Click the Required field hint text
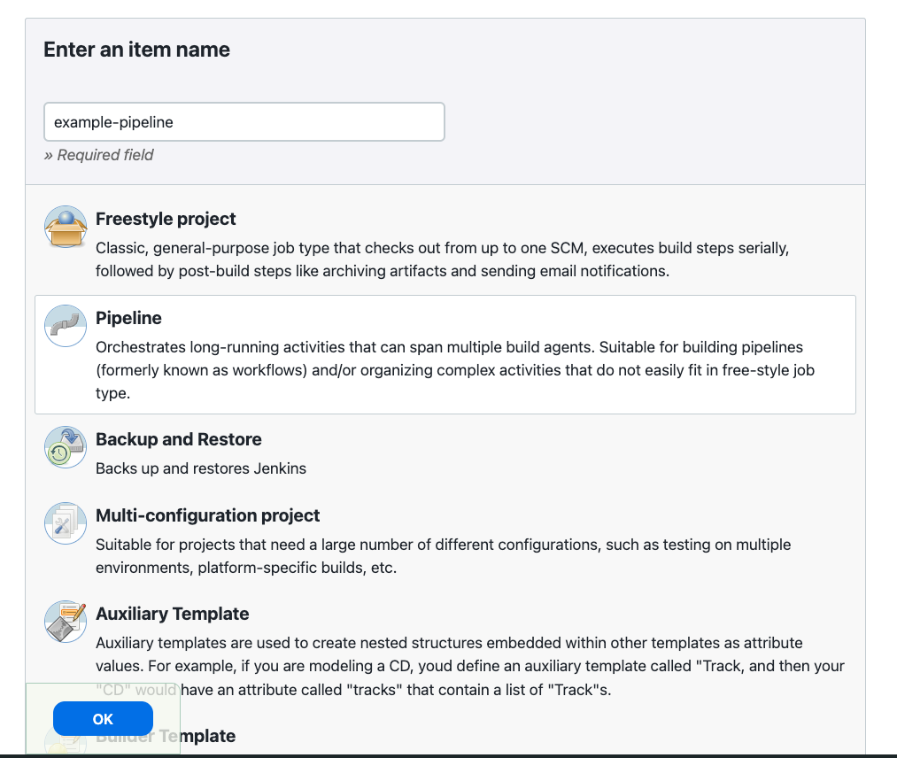This screenshot has width=897, height=758. [99, 155]
